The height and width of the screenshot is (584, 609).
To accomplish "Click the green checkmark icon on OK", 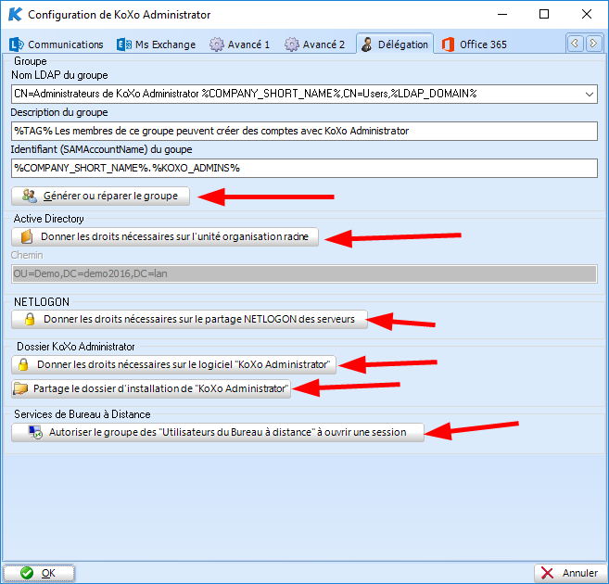I will [27, 573].
